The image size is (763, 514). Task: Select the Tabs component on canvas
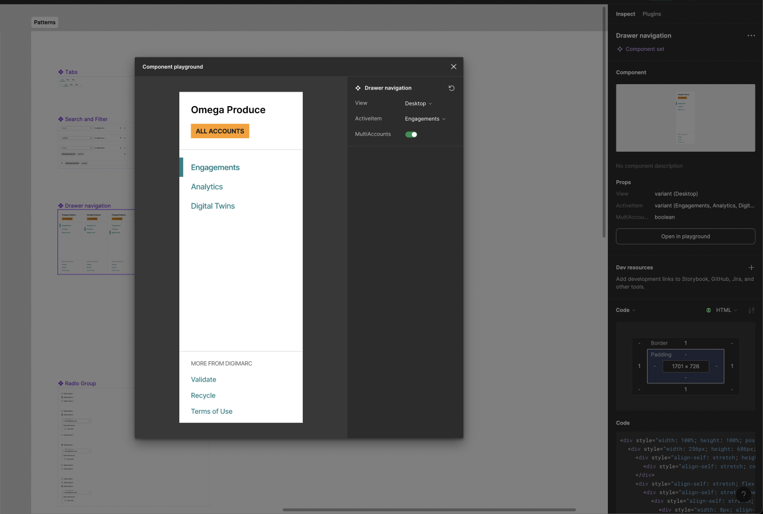71,72
